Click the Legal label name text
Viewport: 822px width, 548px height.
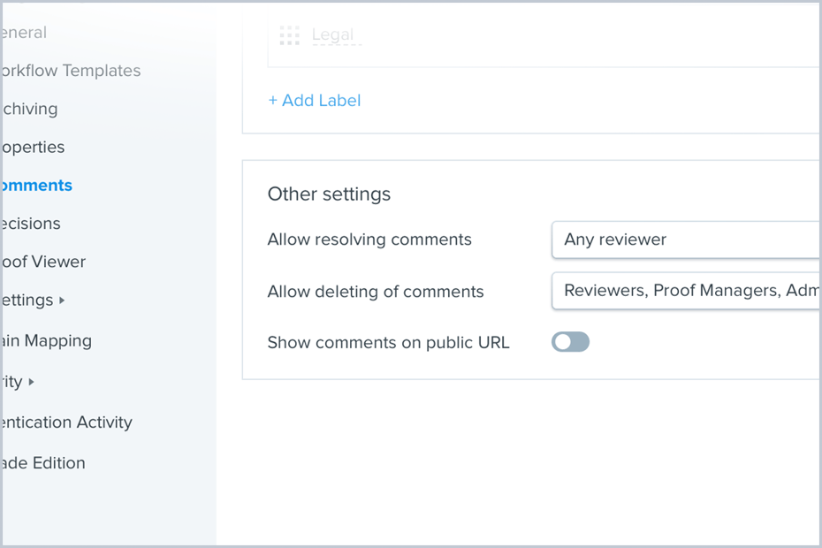[x=333, y=35]
